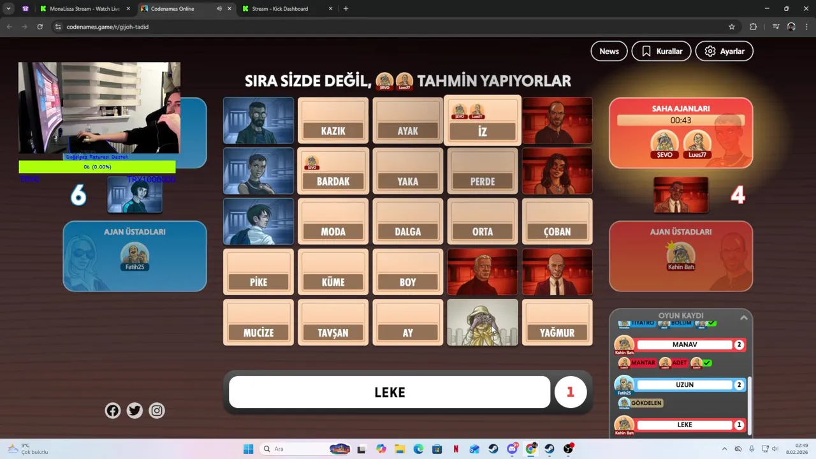Select the BARDAK word card

333,171
